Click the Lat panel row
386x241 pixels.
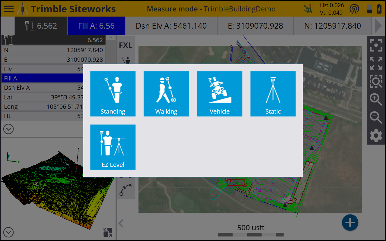click(42, 97)
